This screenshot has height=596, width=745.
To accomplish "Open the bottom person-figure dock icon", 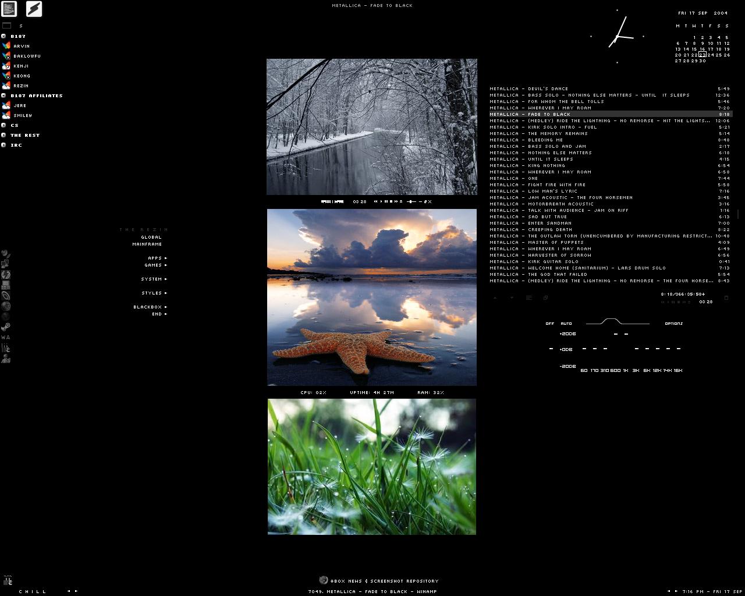I will 6,358.
